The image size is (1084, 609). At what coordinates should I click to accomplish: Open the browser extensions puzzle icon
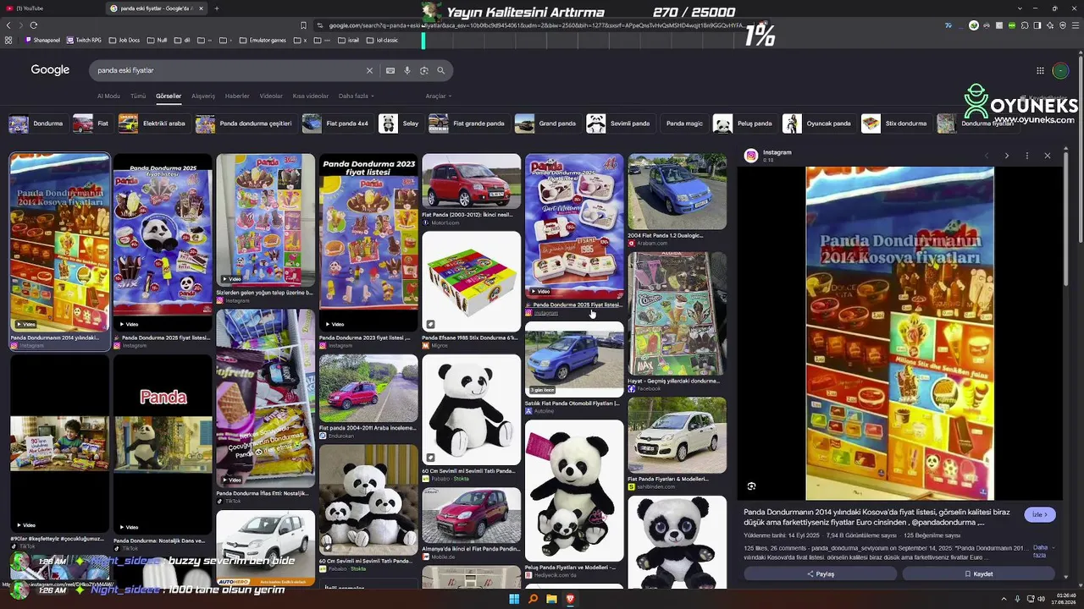click(1025, 25)
